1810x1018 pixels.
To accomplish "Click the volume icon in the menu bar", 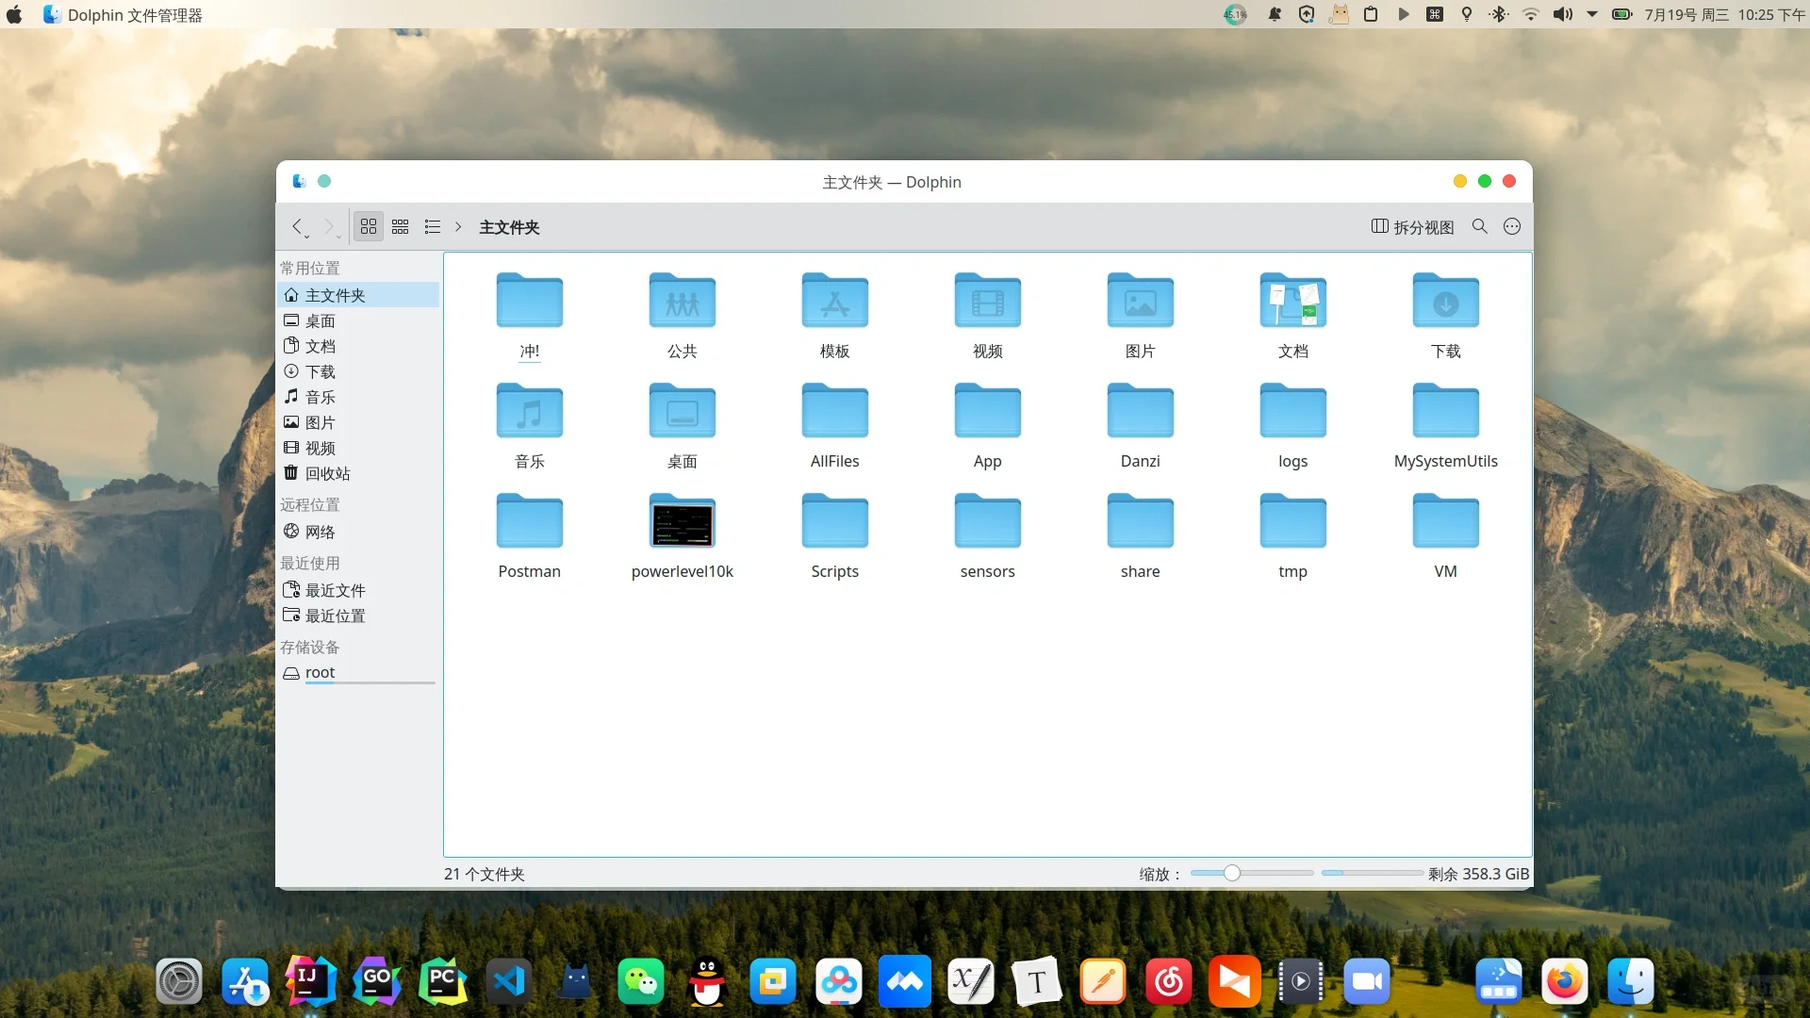I will coord(1563,14).
